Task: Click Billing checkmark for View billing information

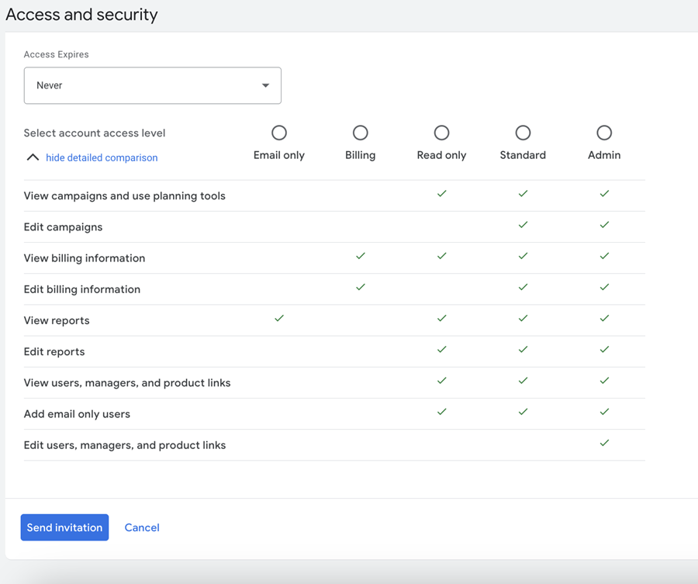Action: click(x=360, y=256)
